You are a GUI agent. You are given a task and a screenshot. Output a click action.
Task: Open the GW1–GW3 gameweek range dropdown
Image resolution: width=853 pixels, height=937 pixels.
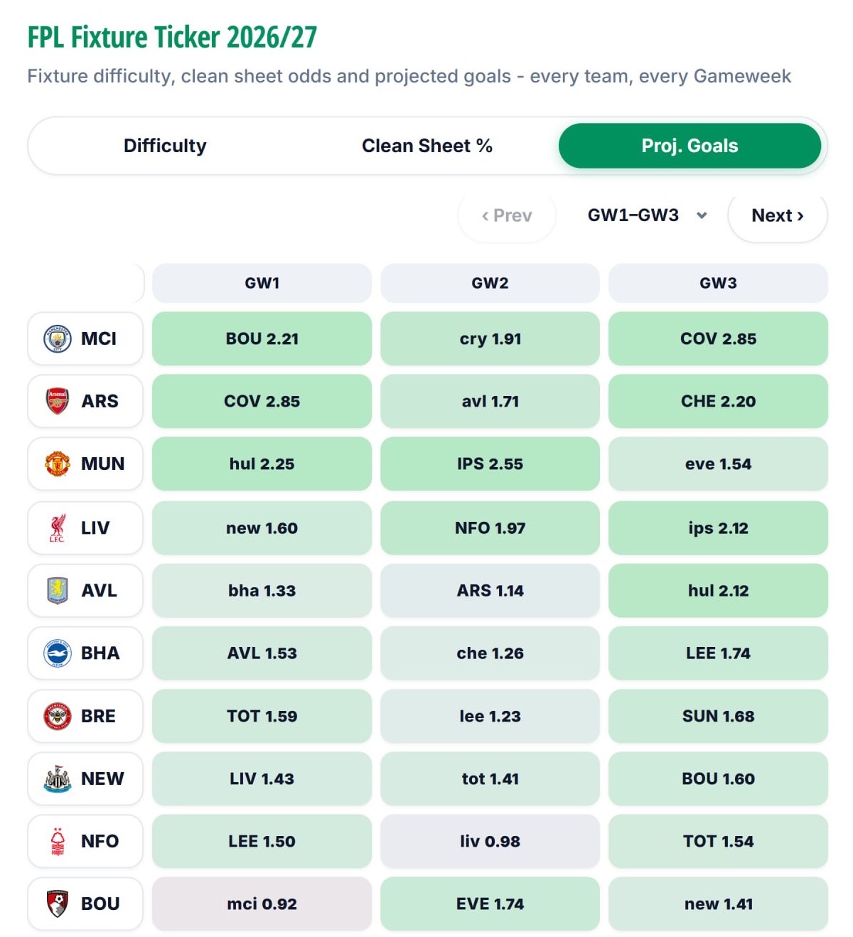coord(647,215)
